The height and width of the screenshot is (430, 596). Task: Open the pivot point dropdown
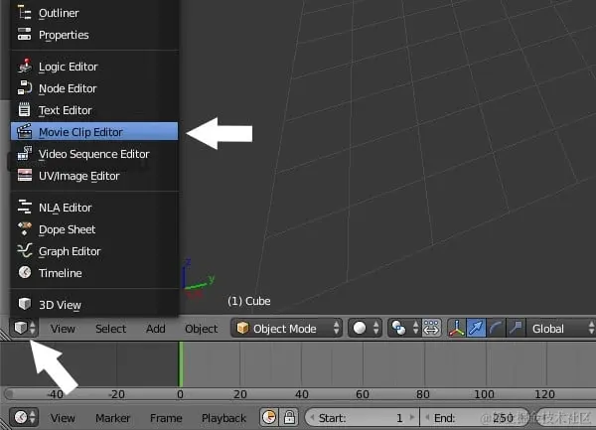(404, 328)
